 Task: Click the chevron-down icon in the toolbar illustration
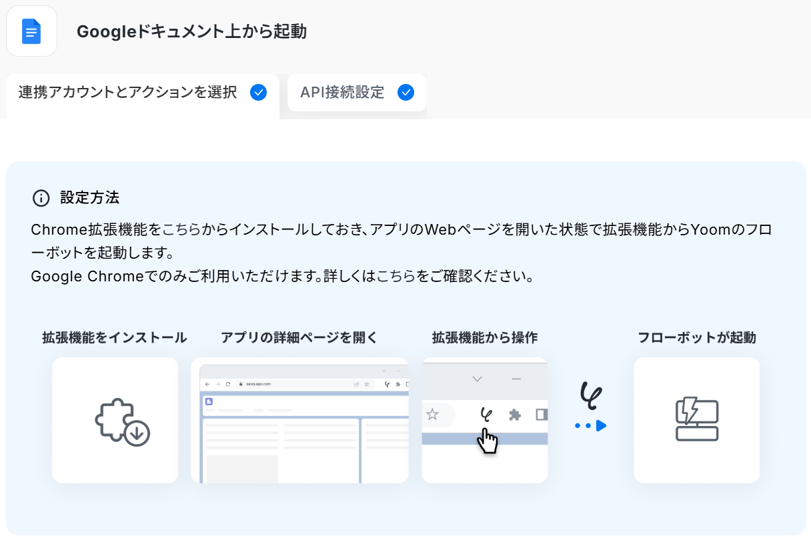click(x=477, y=379)
